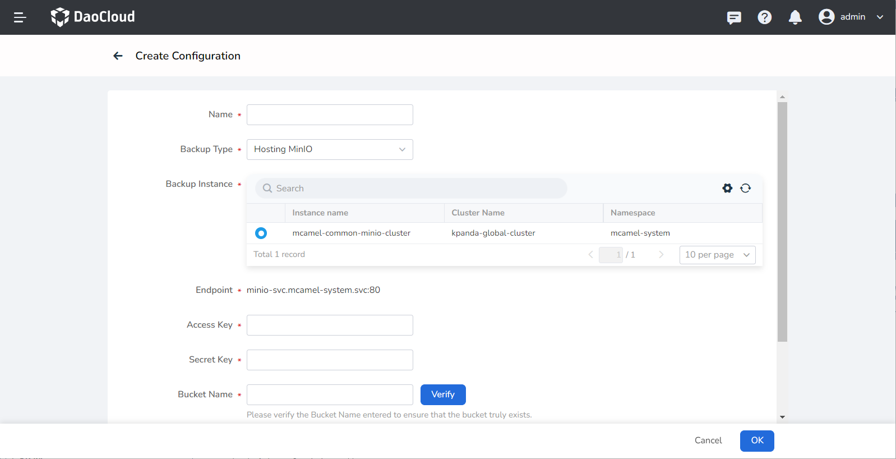Click the instance Search box

click(411, 189)
